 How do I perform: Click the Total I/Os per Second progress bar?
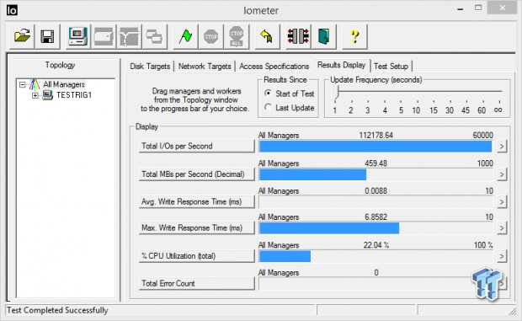tap(376, 147)
